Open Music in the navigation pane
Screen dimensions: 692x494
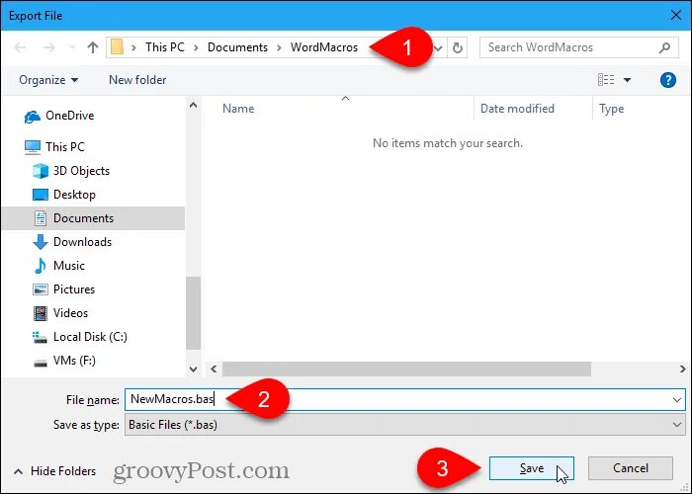pos(58,266)
